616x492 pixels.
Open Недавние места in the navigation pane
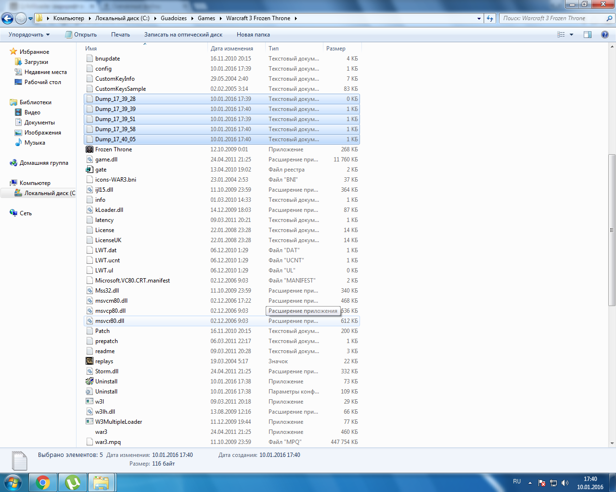click(x=46, y=72)
